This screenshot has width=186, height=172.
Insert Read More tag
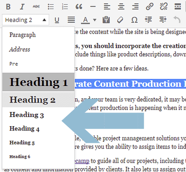177,7
